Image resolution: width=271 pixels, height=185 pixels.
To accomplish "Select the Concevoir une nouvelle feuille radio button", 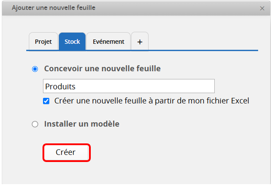I will 35,69.
